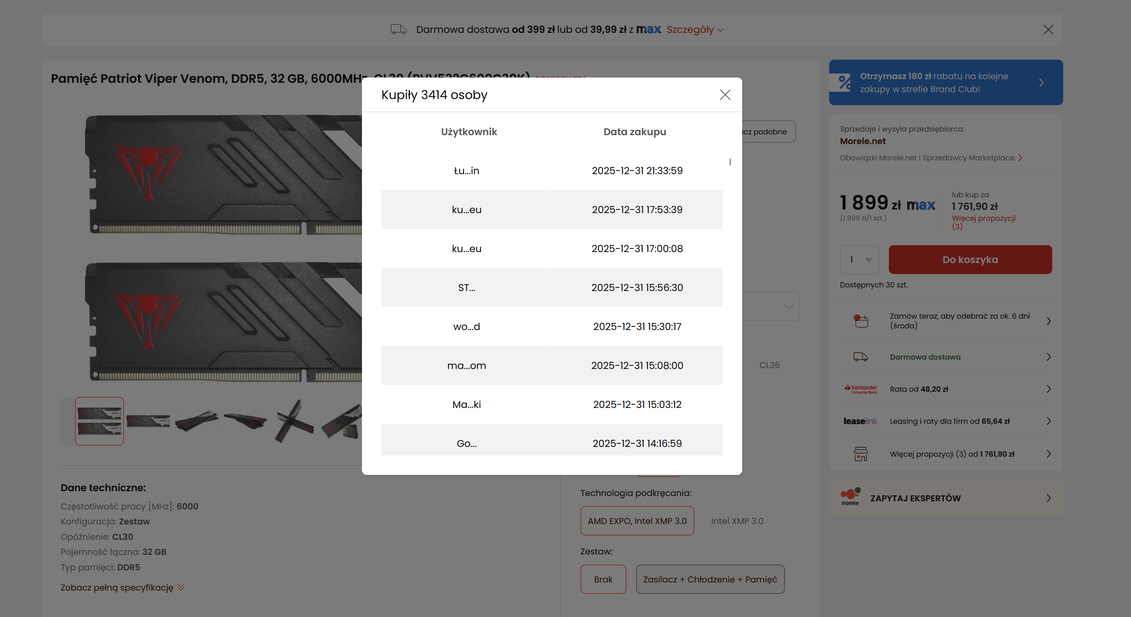This screenshot has width=1131, height=617.
Task: Click the Santander Consumer Bank logo
Action: 860,389
